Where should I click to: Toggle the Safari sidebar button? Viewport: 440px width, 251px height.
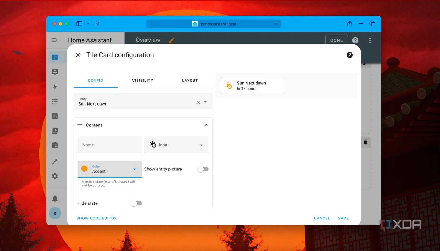pos(79,24)
